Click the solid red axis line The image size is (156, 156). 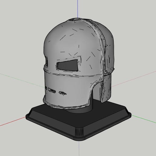pos(13,122)
